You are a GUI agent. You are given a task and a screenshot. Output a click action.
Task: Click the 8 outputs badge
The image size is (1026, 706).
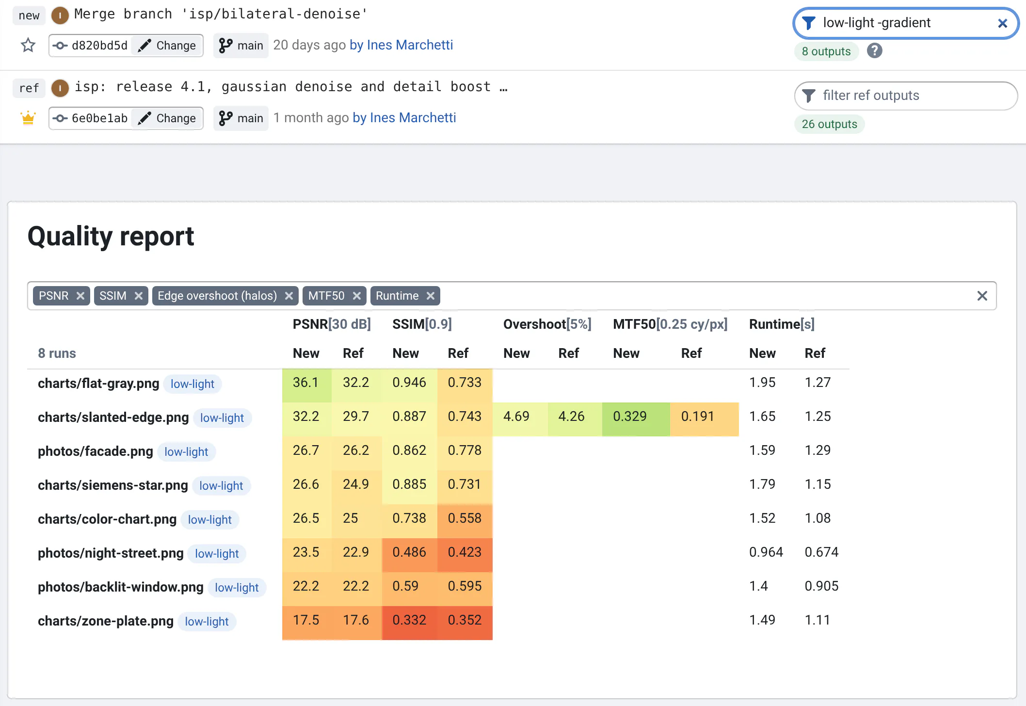click(x=826, y=51)
